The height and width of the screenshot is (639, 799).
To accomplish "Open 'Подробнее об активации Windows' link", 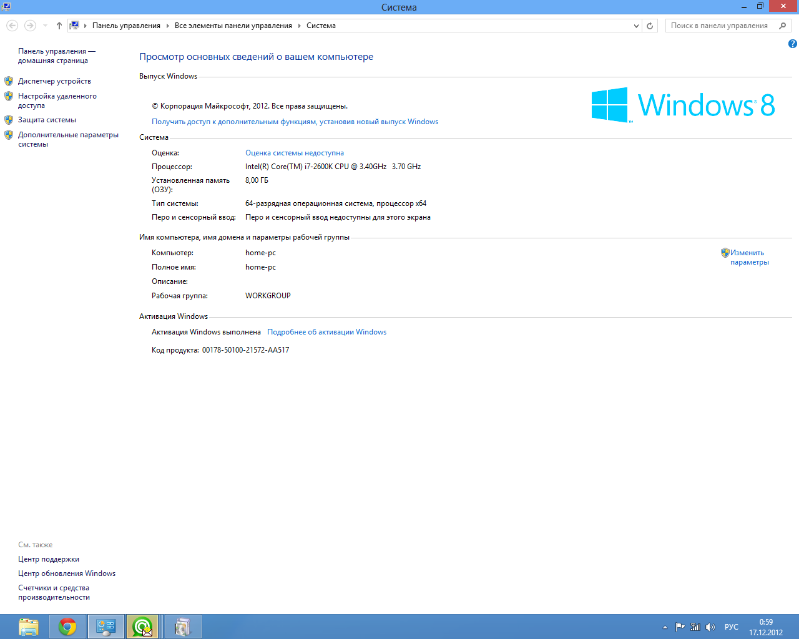I will pyautogui.click(x=326, y=332).
